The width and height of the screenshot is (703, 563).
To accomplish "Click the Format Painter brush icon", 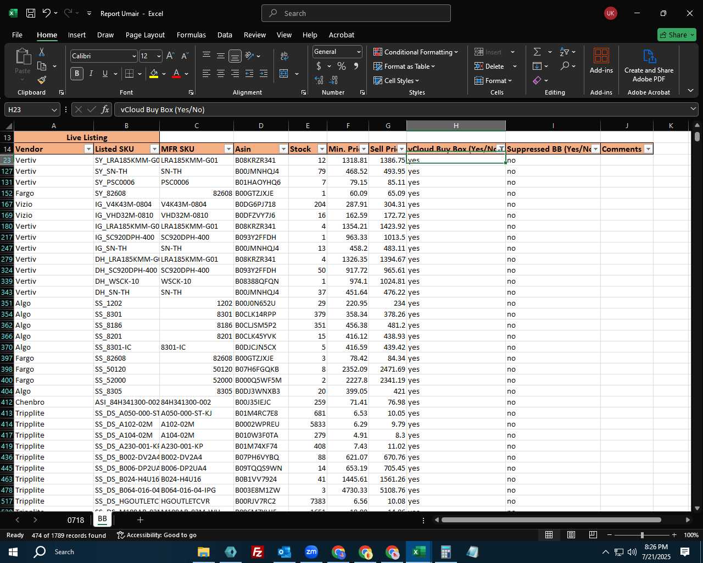I will [x=42, y=80].
